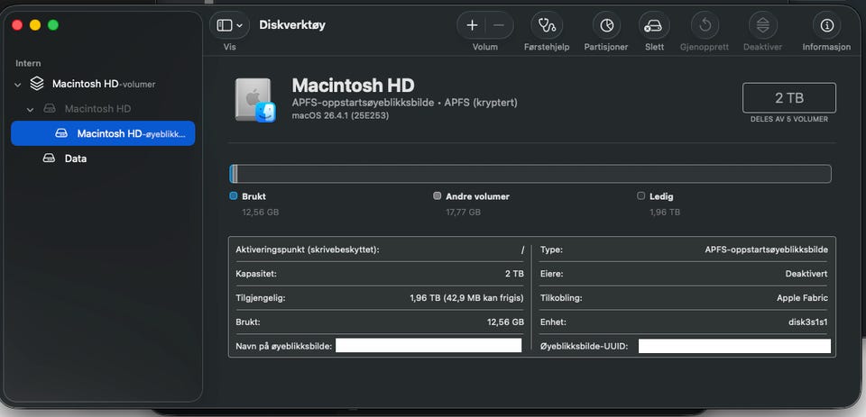Click the Kapasitet value 2 TB
The image size is (866, 417).
[x=514, y=274]
